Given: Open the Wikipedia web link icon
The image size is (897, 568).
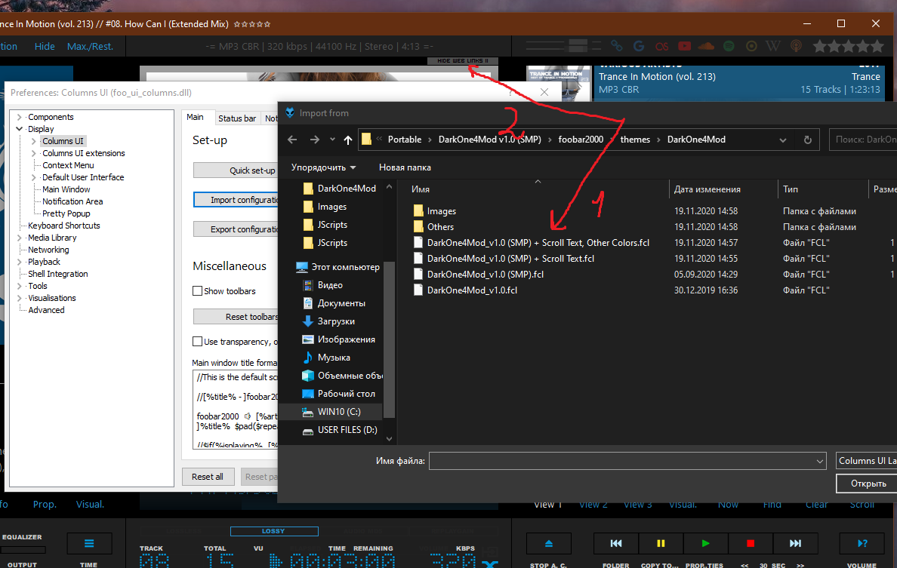Looking at the screenshot, I should point(773,46).
